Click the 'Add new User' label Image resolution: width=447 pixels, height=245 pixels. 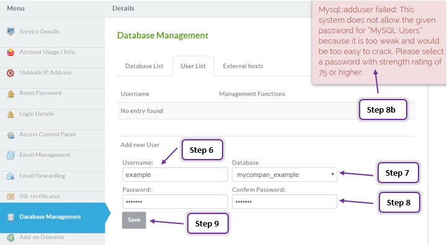[x=140, y=145]
